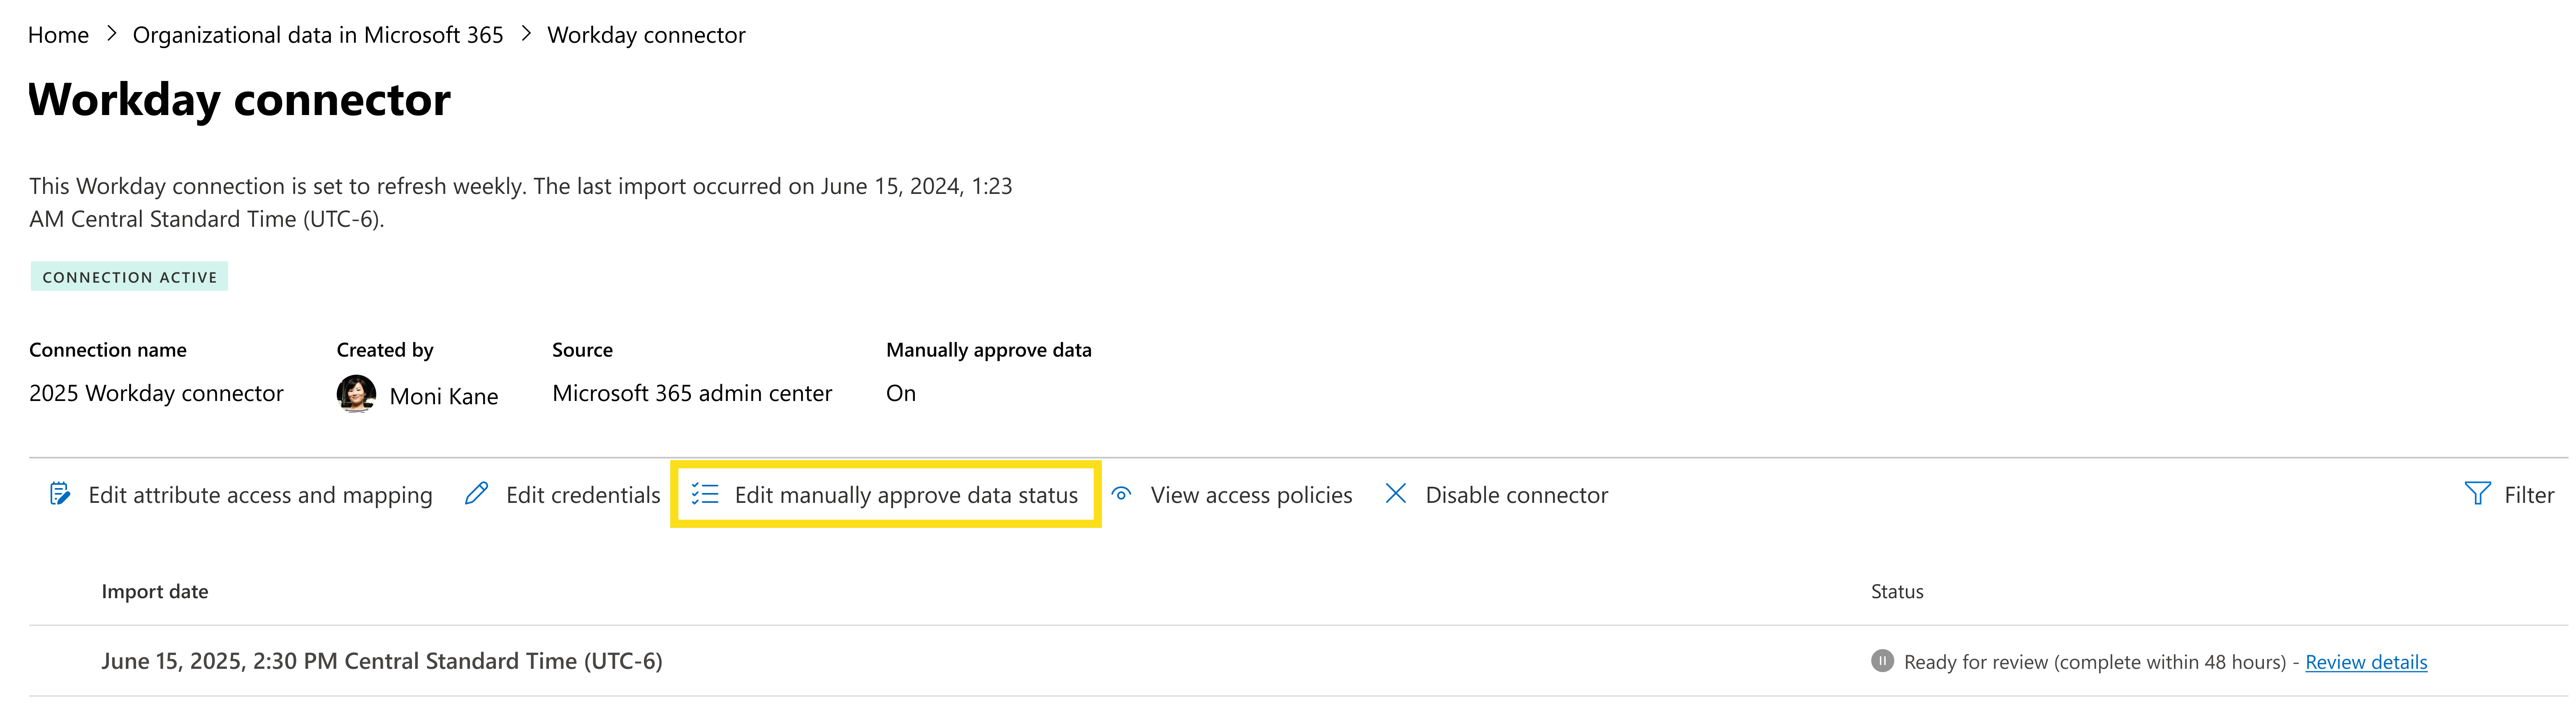The image size is (2576, 721).
Task: Open Organizational data in Microsoft 365 breadcrumb
Action: (317, 34)
